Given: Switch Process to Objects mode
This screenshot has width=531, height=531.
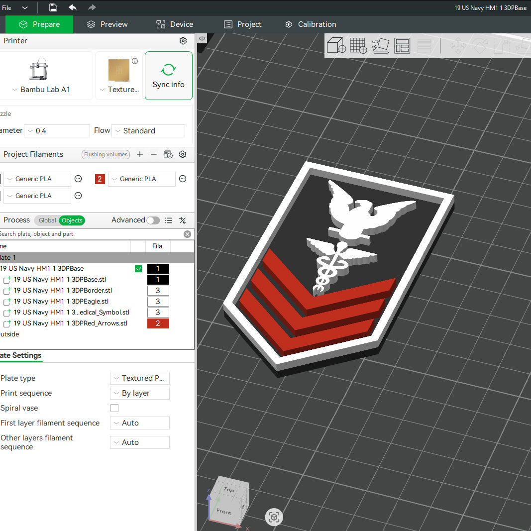Looking at the screenshot, I should 72,220.
